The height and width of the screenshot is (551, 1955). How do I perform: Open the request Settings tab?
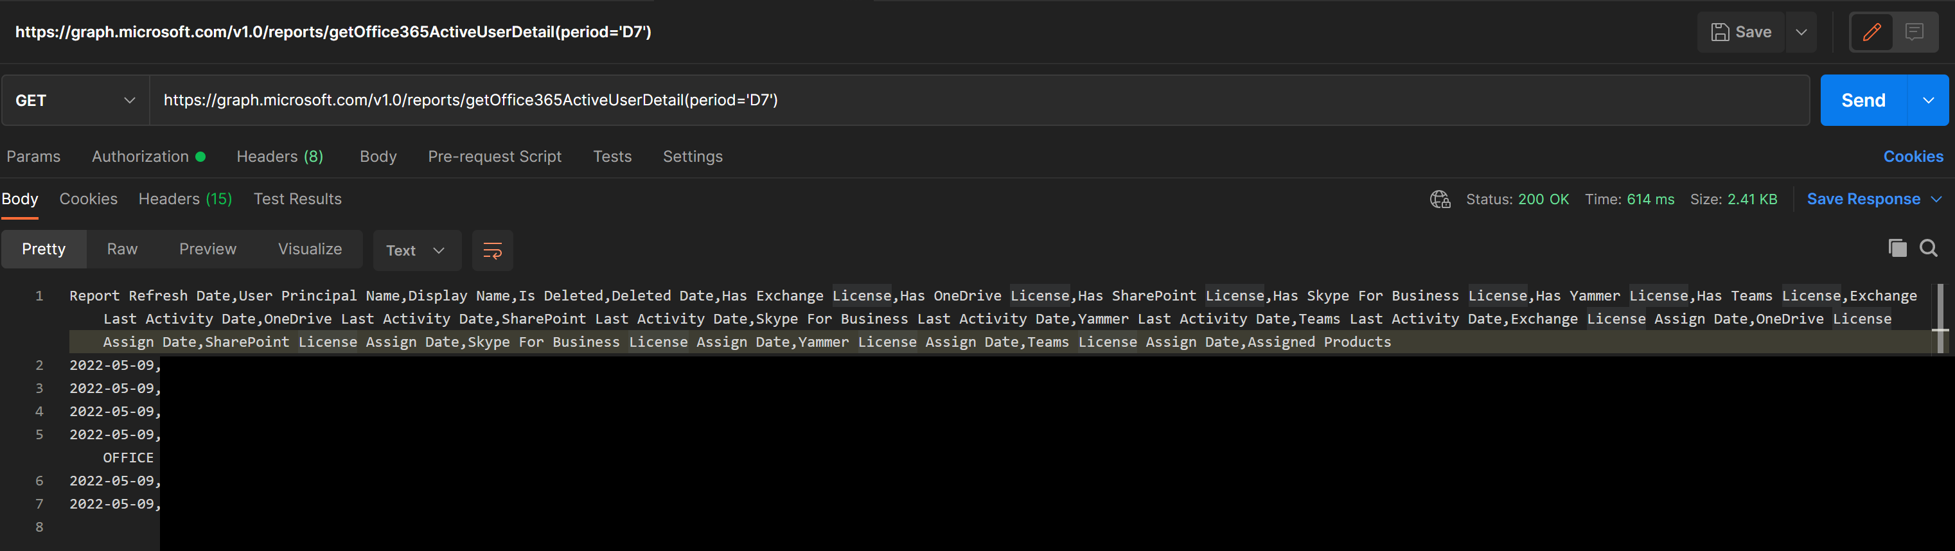[x=693, y=156]
